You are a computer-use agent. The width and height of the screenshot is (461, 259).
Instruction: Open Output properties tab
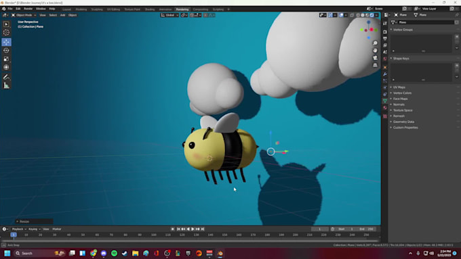(x=385, y=39)
